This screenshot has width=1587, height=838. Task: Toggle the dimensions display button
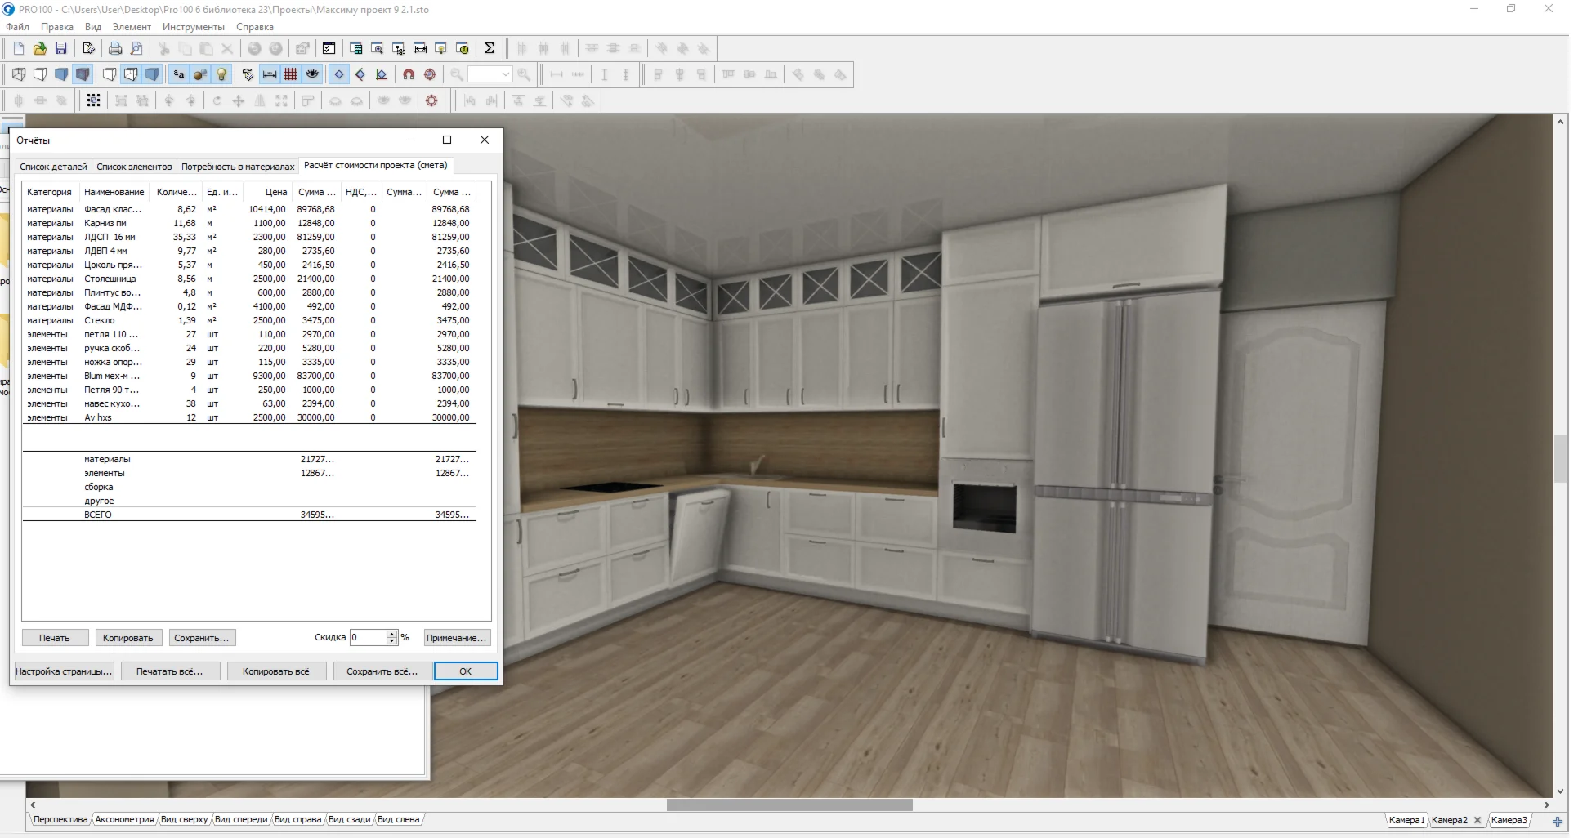[x=270, y=75]
